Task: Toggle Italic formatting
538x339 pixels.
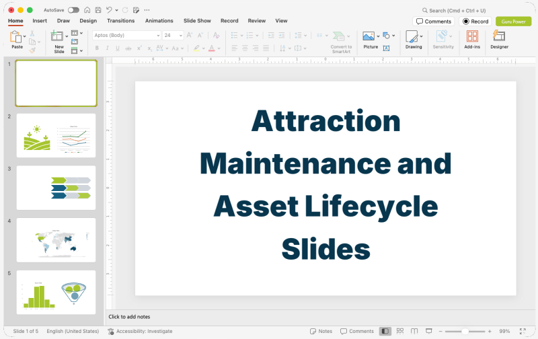Action: 108,48
